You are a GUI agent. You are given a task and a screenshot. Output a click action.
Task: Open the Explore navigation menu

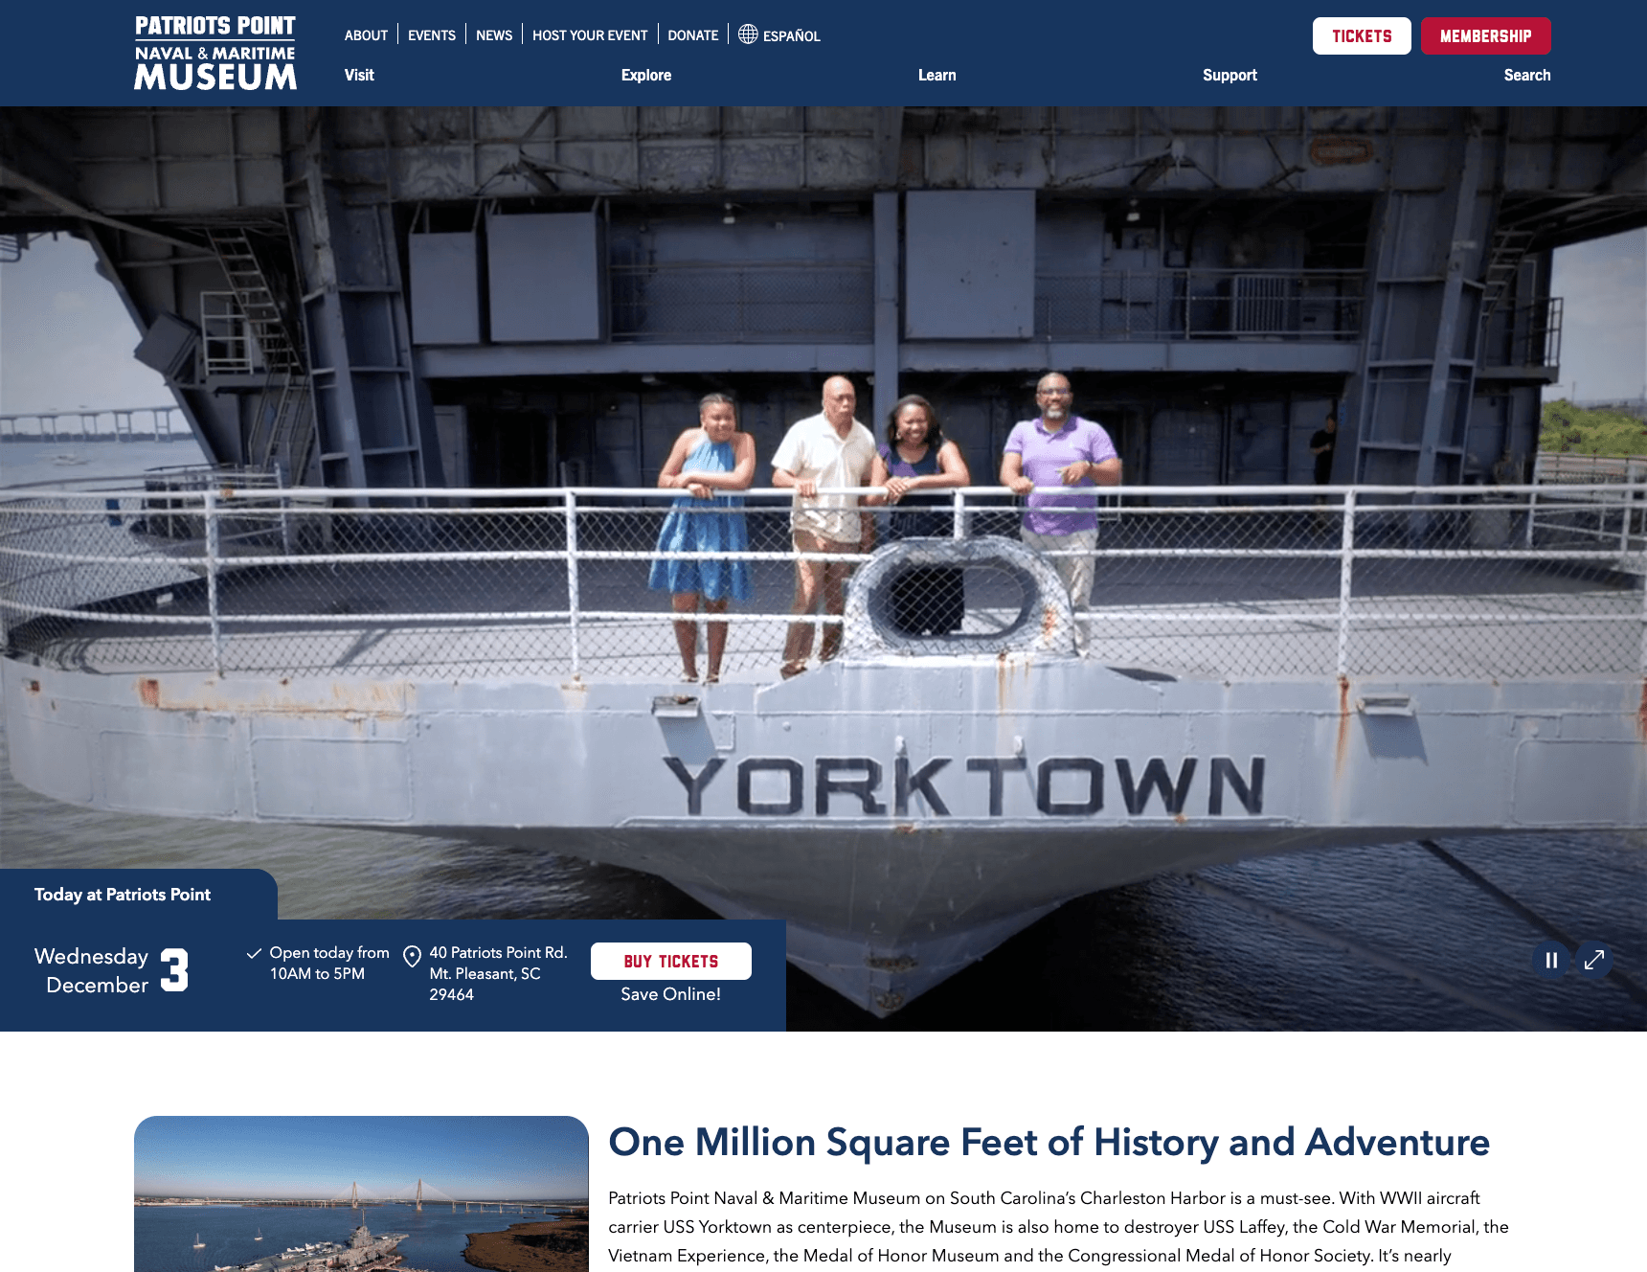pos(646,75)
